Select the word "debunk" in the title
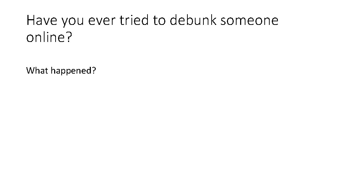The image size is (342, 192). click(x=193, y=21)
